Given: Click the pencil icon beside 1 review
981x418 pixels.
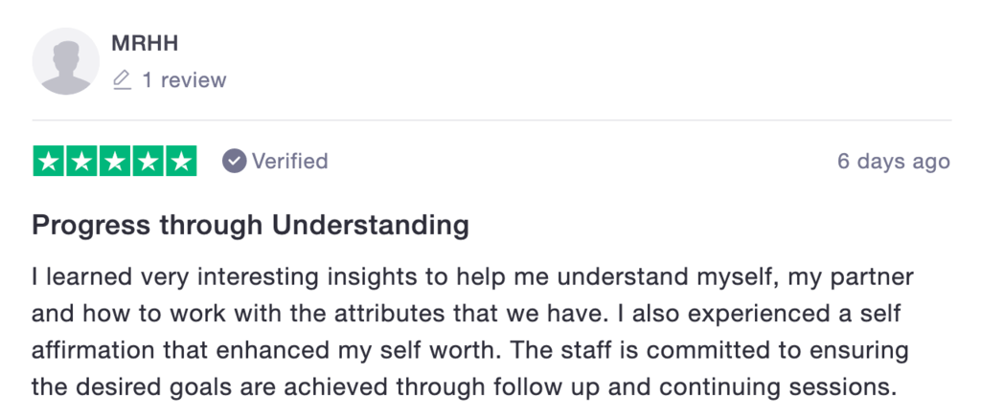Looking at the screenshot, I should tap(122, 80).
